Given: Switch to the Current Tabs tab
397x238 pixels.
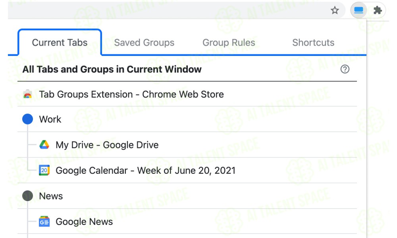Looking at the screenshot, I should [60, 42].
